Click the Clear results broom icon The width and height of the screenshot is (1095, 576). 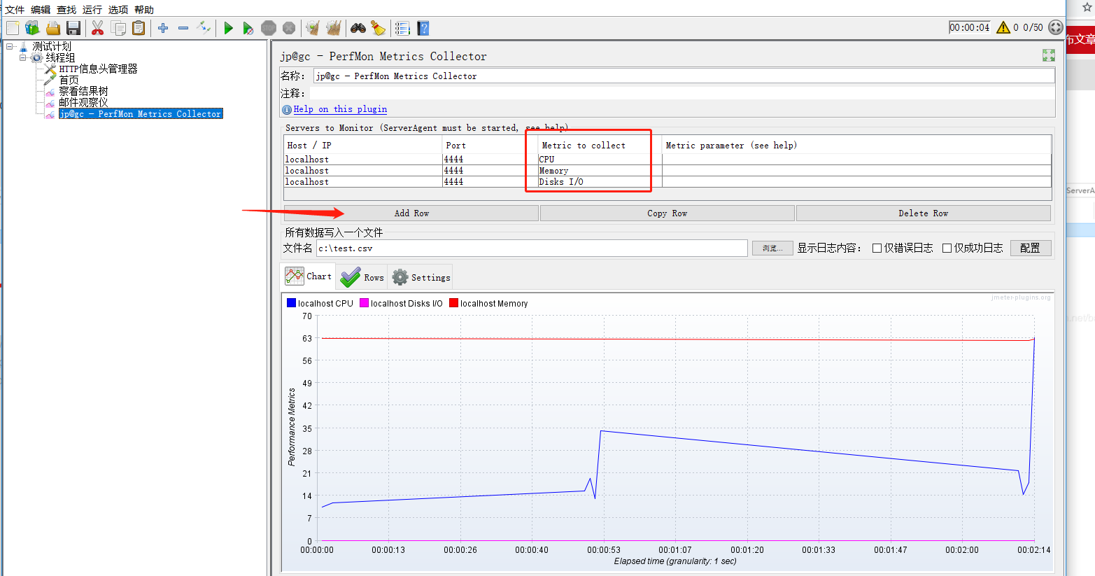tap(378, 28)
